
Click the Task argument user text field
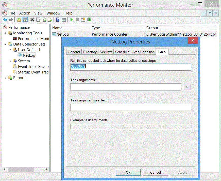tap(130, 107)
